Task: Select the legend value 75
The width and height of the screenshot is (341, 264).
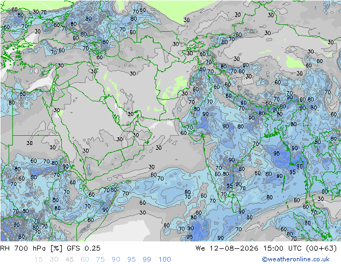Action: (x=100, y=260)
